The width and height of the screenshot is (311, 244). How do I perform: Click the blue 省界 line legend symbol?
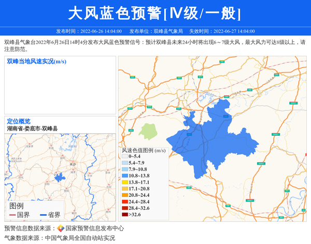click(43, 215)
